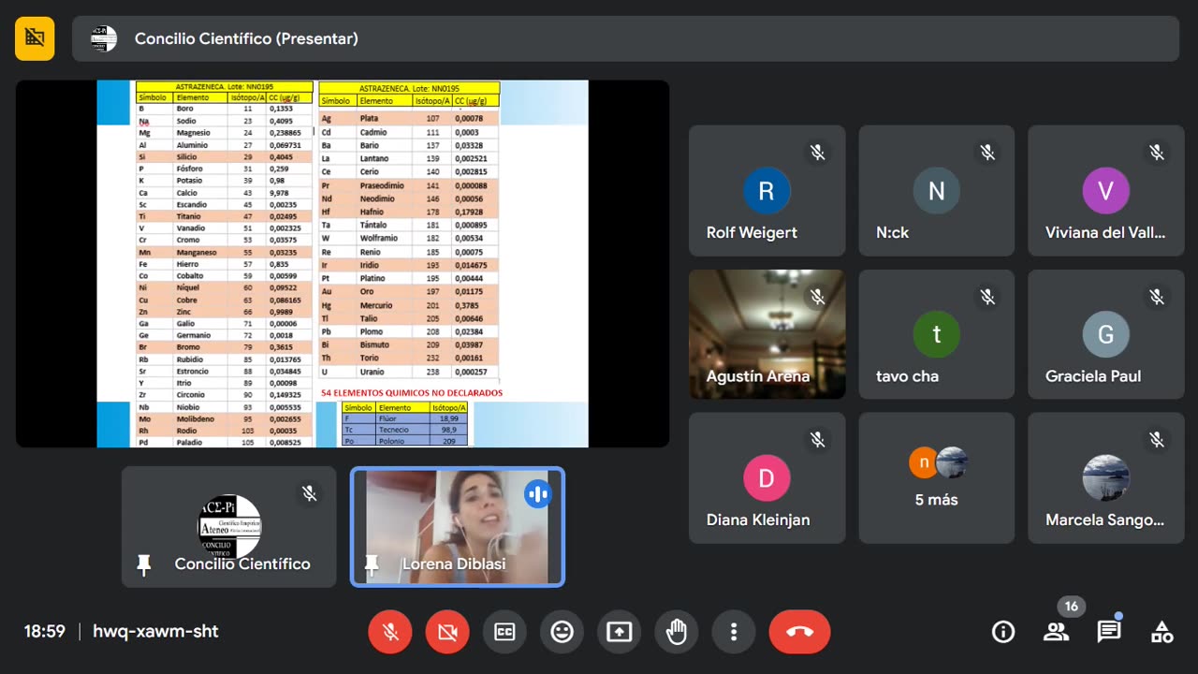Open the emoji reactions panel
Image resolution: width=1198 pixels, height=674 pixels.
[x=562, y=632]
